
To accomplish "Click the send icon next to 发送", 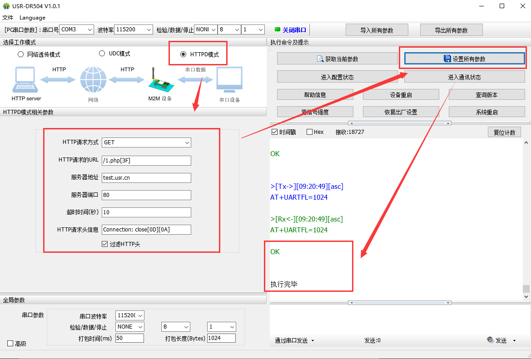I will click(490, 340).
